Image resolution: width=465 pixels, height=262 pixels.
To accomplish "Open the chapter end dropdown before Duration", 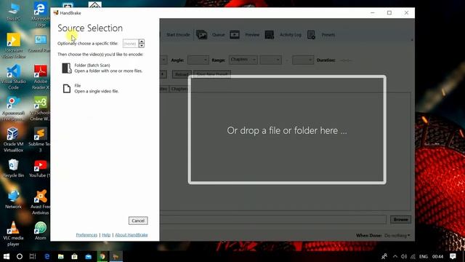I will (x=303, y=60).
